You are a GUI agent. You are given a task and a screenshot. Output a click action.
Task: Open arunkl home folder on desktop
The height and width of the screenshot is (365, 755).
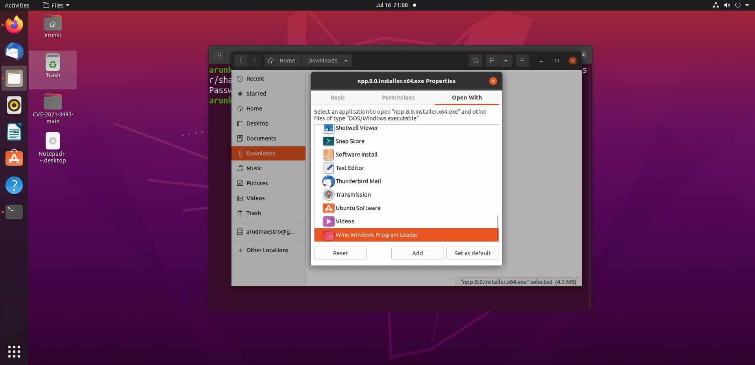pos(53,26)
